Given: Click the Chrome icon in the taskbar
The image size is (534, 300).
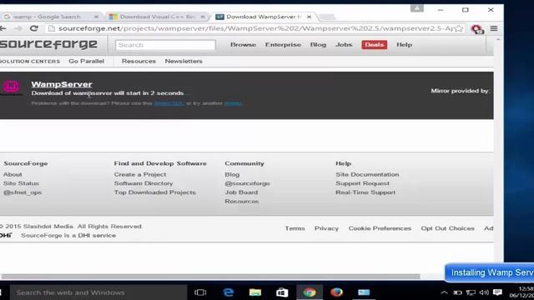Looking at the screenshot, I should coord(310,292).
